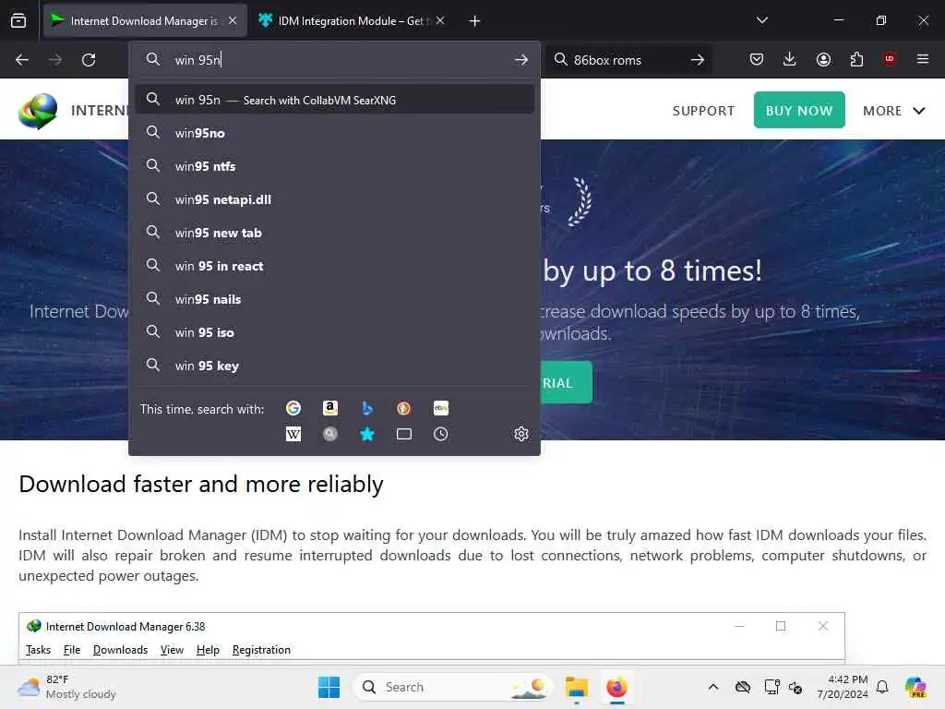This screenshot has height=709, width=945.
Task: Select the win95 nails suggestion
Action: coord(334,299)
